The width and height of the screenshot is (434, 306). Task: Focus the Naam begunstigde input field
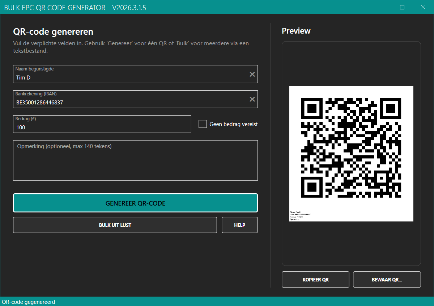(135, 74)
